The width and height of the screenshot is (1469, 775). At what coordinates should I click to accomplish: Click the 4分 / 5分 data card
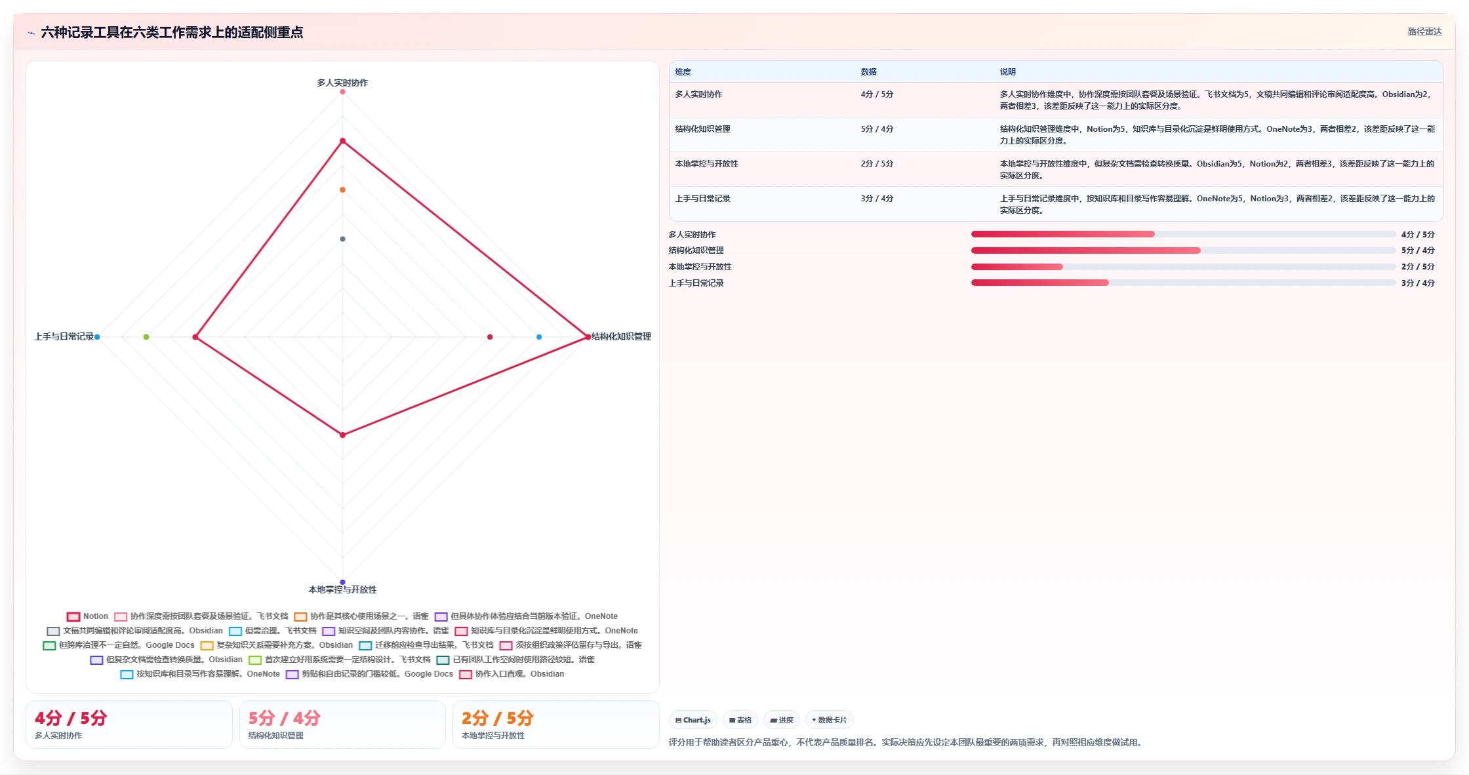click(129, 725)
